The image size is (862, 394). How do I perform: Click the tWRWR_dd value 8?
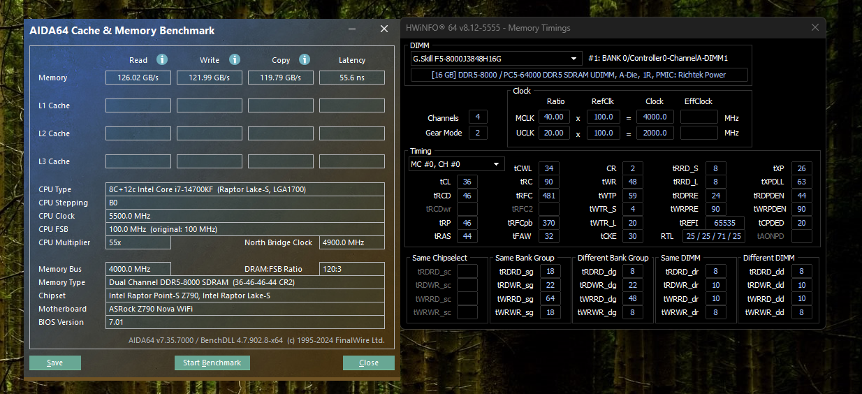coord(801,313)
